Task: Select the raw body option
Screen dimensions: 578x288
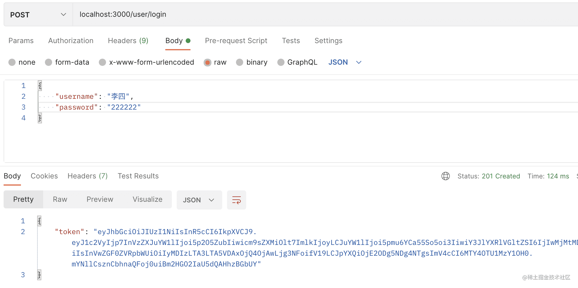Action: [x=207, y=62]
